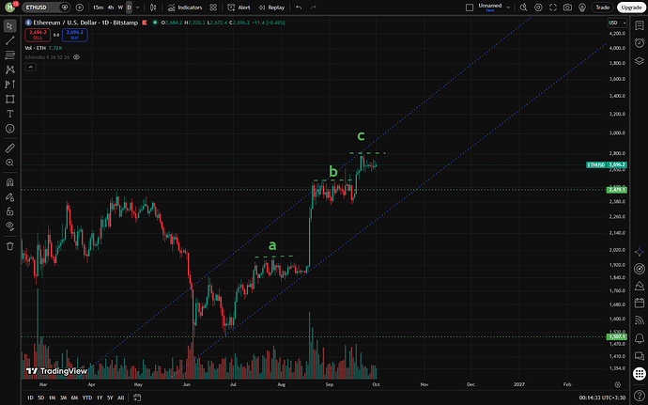Click the blue BUY 2,696.2 button

click(75, 35)
